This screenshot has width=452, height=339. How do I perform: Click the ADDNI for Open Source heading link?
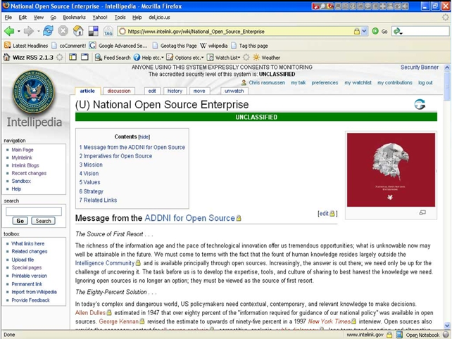189,218
